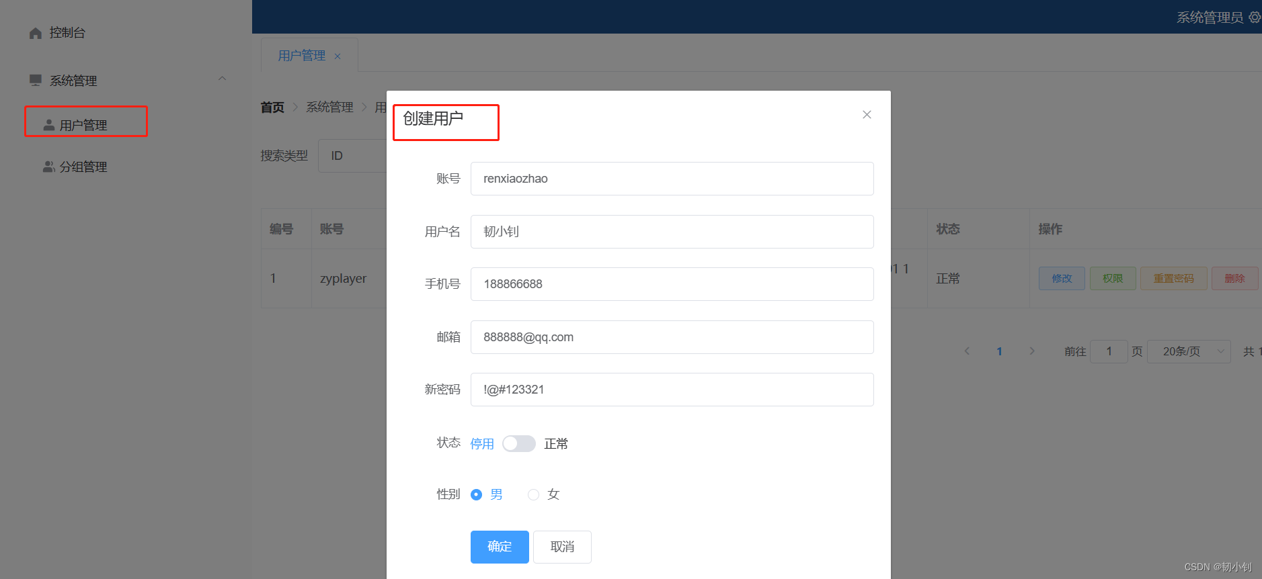Image resolution: width=1262 pixels, height=579 pixels.
Task: Click the 权限 button for zyplayer
Action: pyautogui.click(x=1113, y=279)
